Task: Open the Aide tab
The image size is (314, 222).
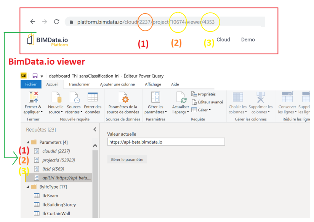Action: [x=175, y=84]
